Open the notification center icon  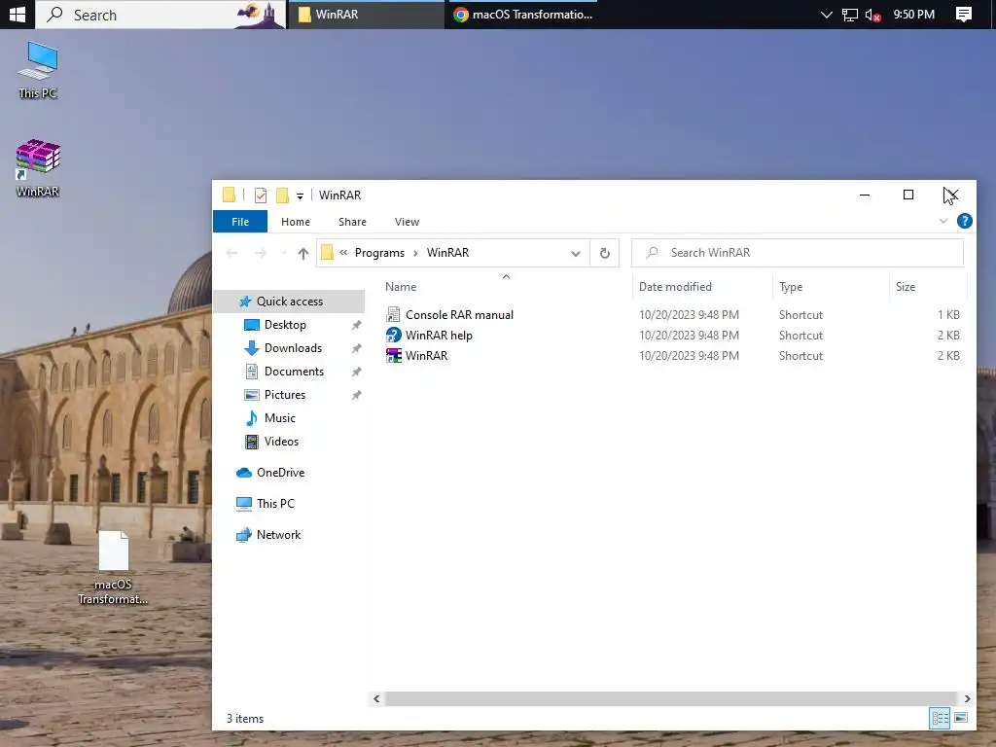[x=963, y=14]
